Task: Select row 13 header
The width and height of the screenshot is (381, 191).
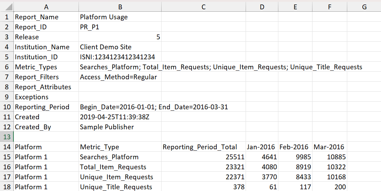Action: point(7,137)
